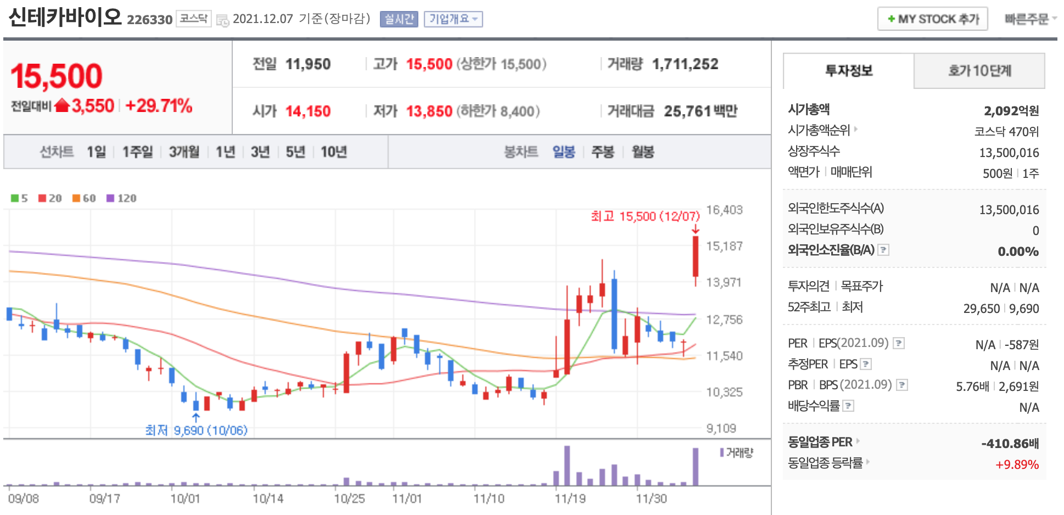Click the tall 11/19 volume bar

pos(567,466)
